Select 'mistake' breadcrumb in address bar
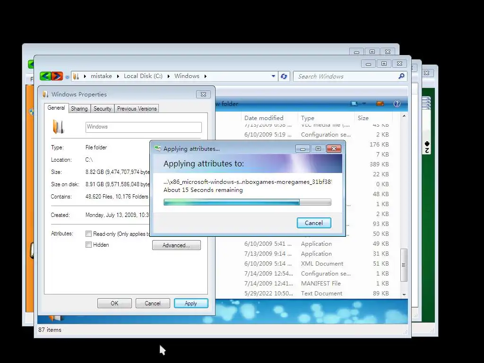The width and height of the screenshot is (484, 363). point(101,76)
